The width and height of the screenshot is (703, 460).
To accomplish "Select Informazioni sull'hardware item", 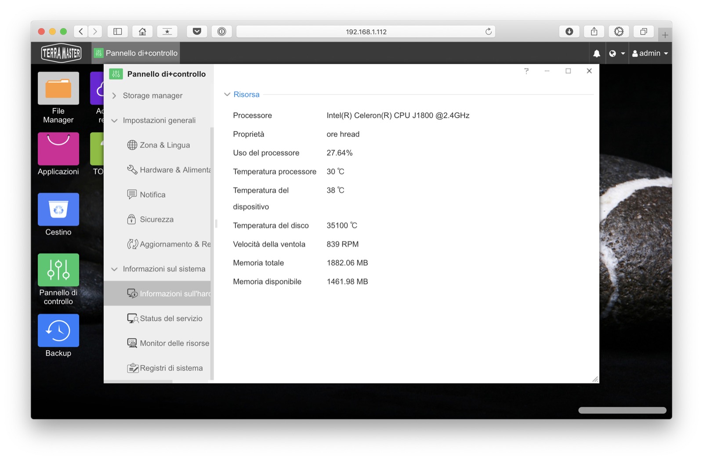I will [157, 293].
